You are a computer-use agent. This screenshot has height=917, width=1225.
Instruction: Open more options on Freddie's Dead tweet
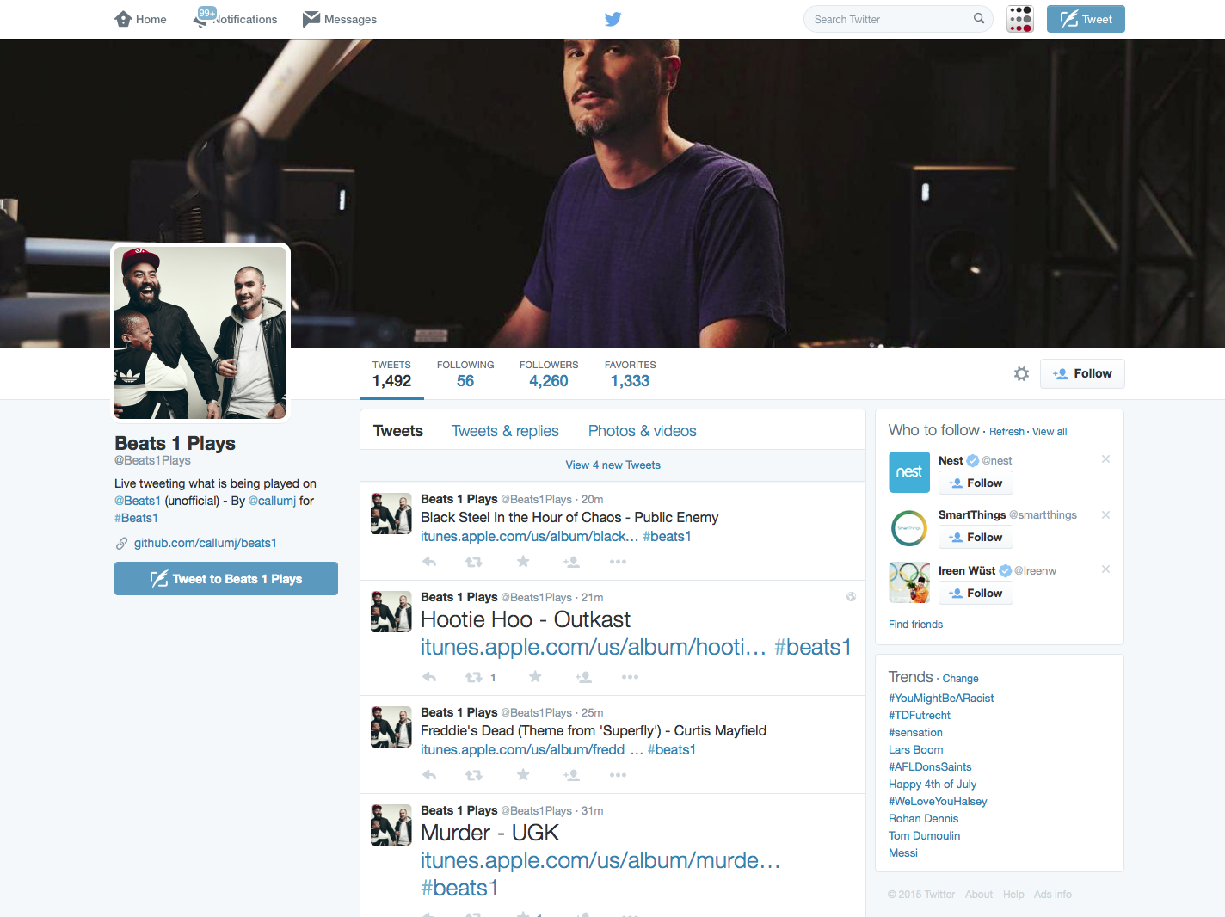pyautogui.click(x=618, y=775)
